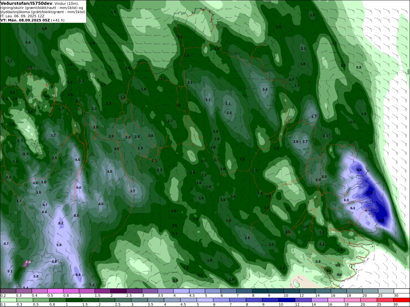The height and width of the screenshot is (307, 410).
Task: Pick the pink swatch at 18 in lower legend
Action: click(352, 300)
